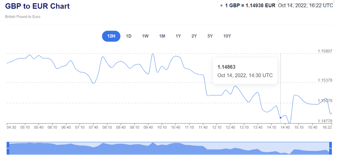337x159 pixels.
Task: Switch chart to 1D range
Action: (129, 36)
